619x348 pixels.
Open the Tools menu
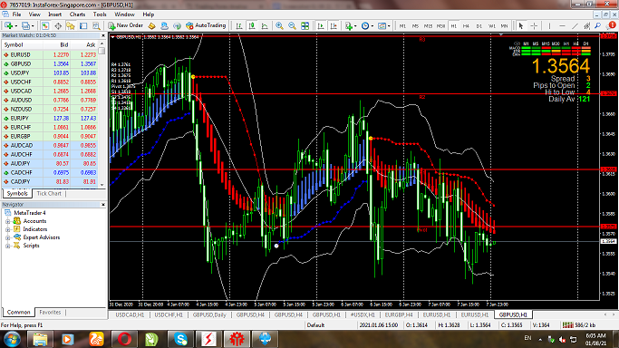100,14
